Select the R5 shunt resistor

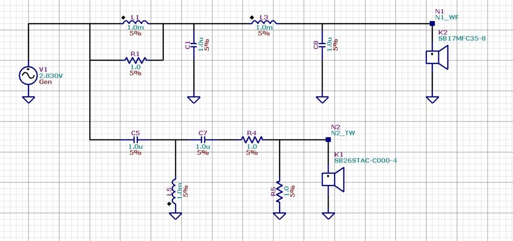[x=280, y=192]
